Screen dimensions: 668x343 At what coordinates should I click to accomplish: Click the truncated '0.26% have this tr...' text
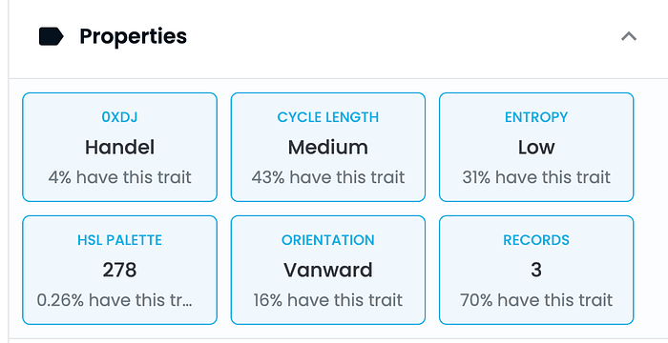click(x=115, y=300)
